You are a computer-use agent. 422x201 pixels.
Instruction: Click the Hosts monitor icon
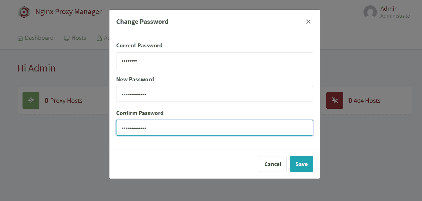tap(66, 38)
